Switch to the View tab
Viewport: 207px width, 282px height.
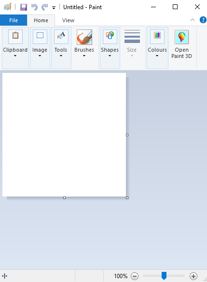click(x=69, y=20)
